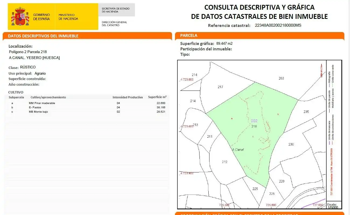Screen dimensions: 350x215
Task: Select the value 'RÚSTICO'
Action: [28, 67]
